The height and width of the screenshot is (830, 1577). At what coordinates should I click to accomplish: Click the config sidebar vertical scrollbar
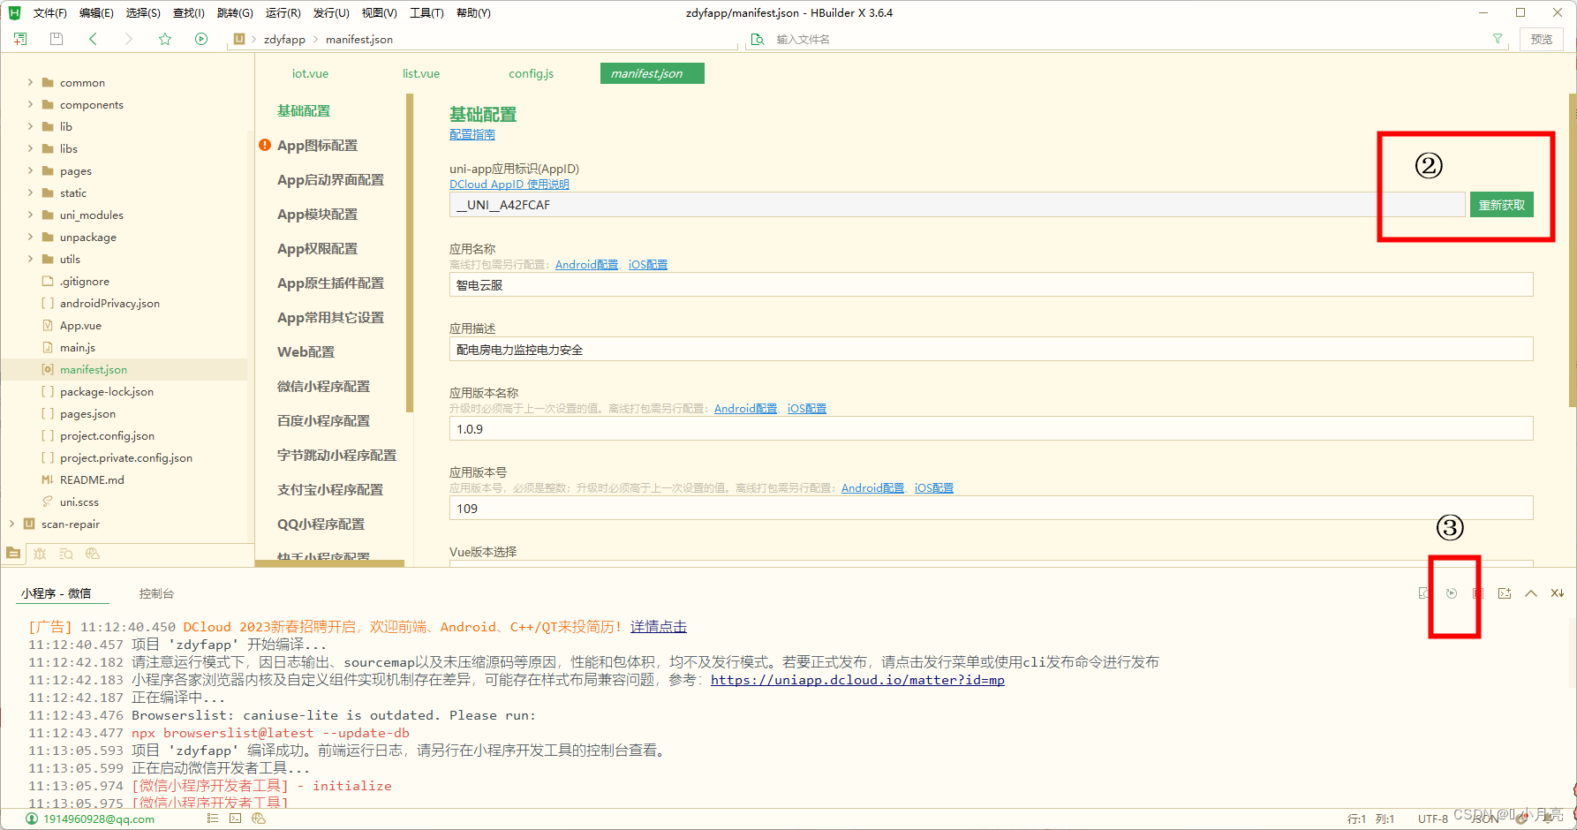click(x=410, y=253)
